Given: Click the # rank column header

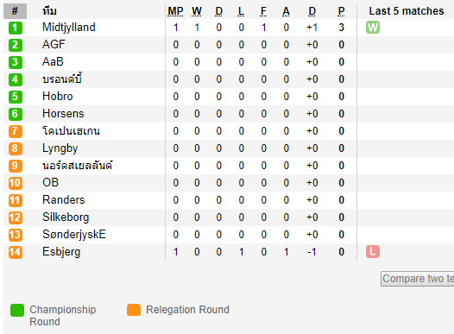Looking at the screenshot, I should 15,11.
